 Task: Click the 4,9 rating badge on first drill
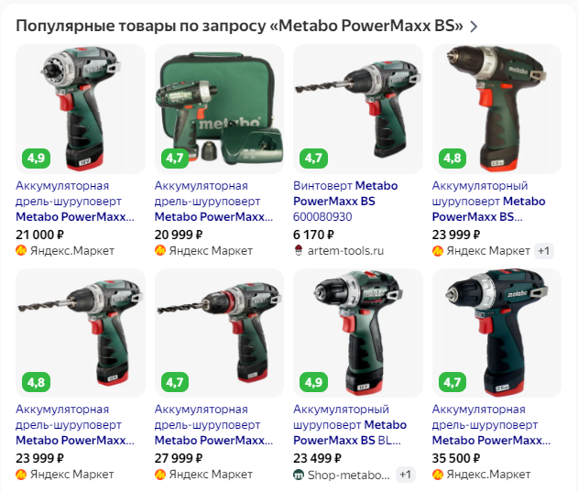36,159
